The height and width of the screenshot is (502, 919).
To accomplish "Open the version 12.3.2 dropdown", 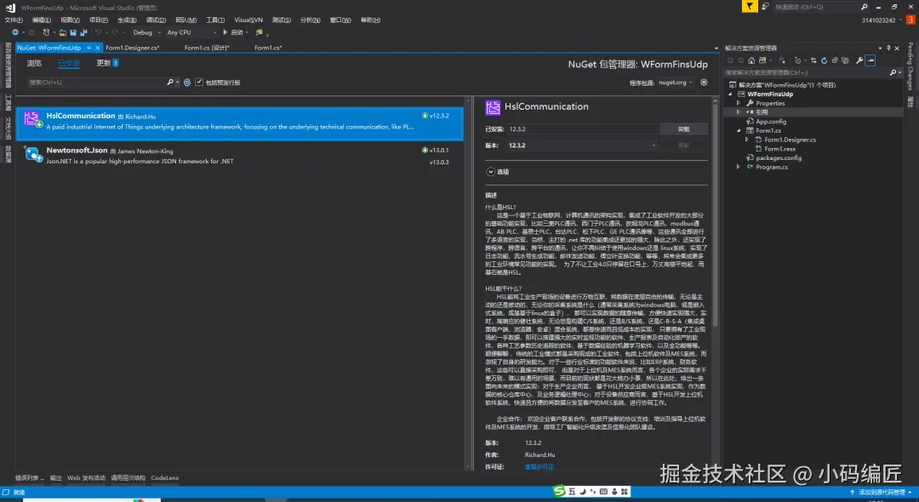I will pyautogui.click(x=582, y=145).
